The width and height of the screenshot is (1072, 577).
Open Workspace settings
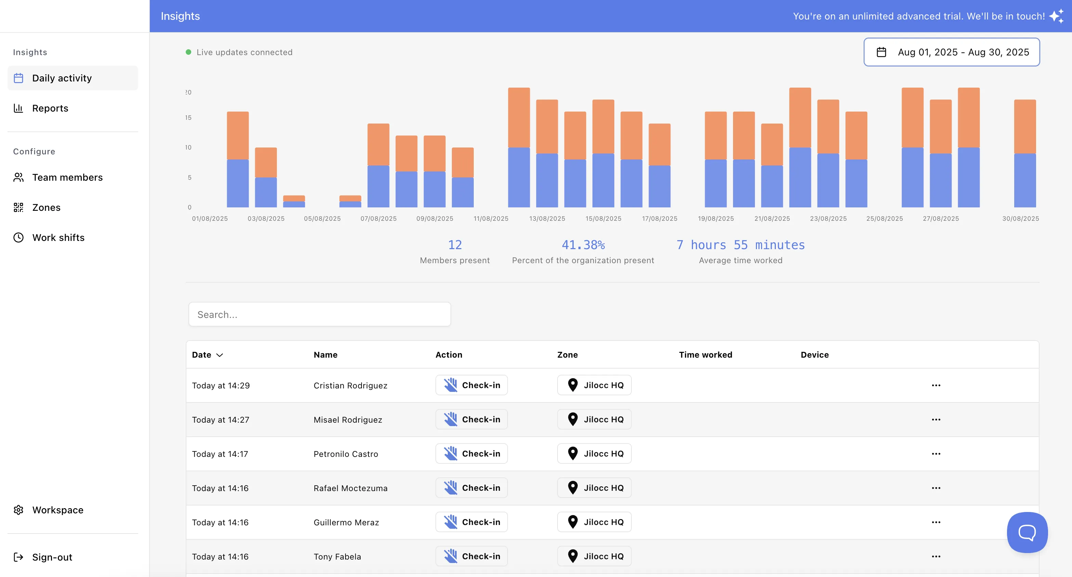pyautogui.click(x=73, y=510)
